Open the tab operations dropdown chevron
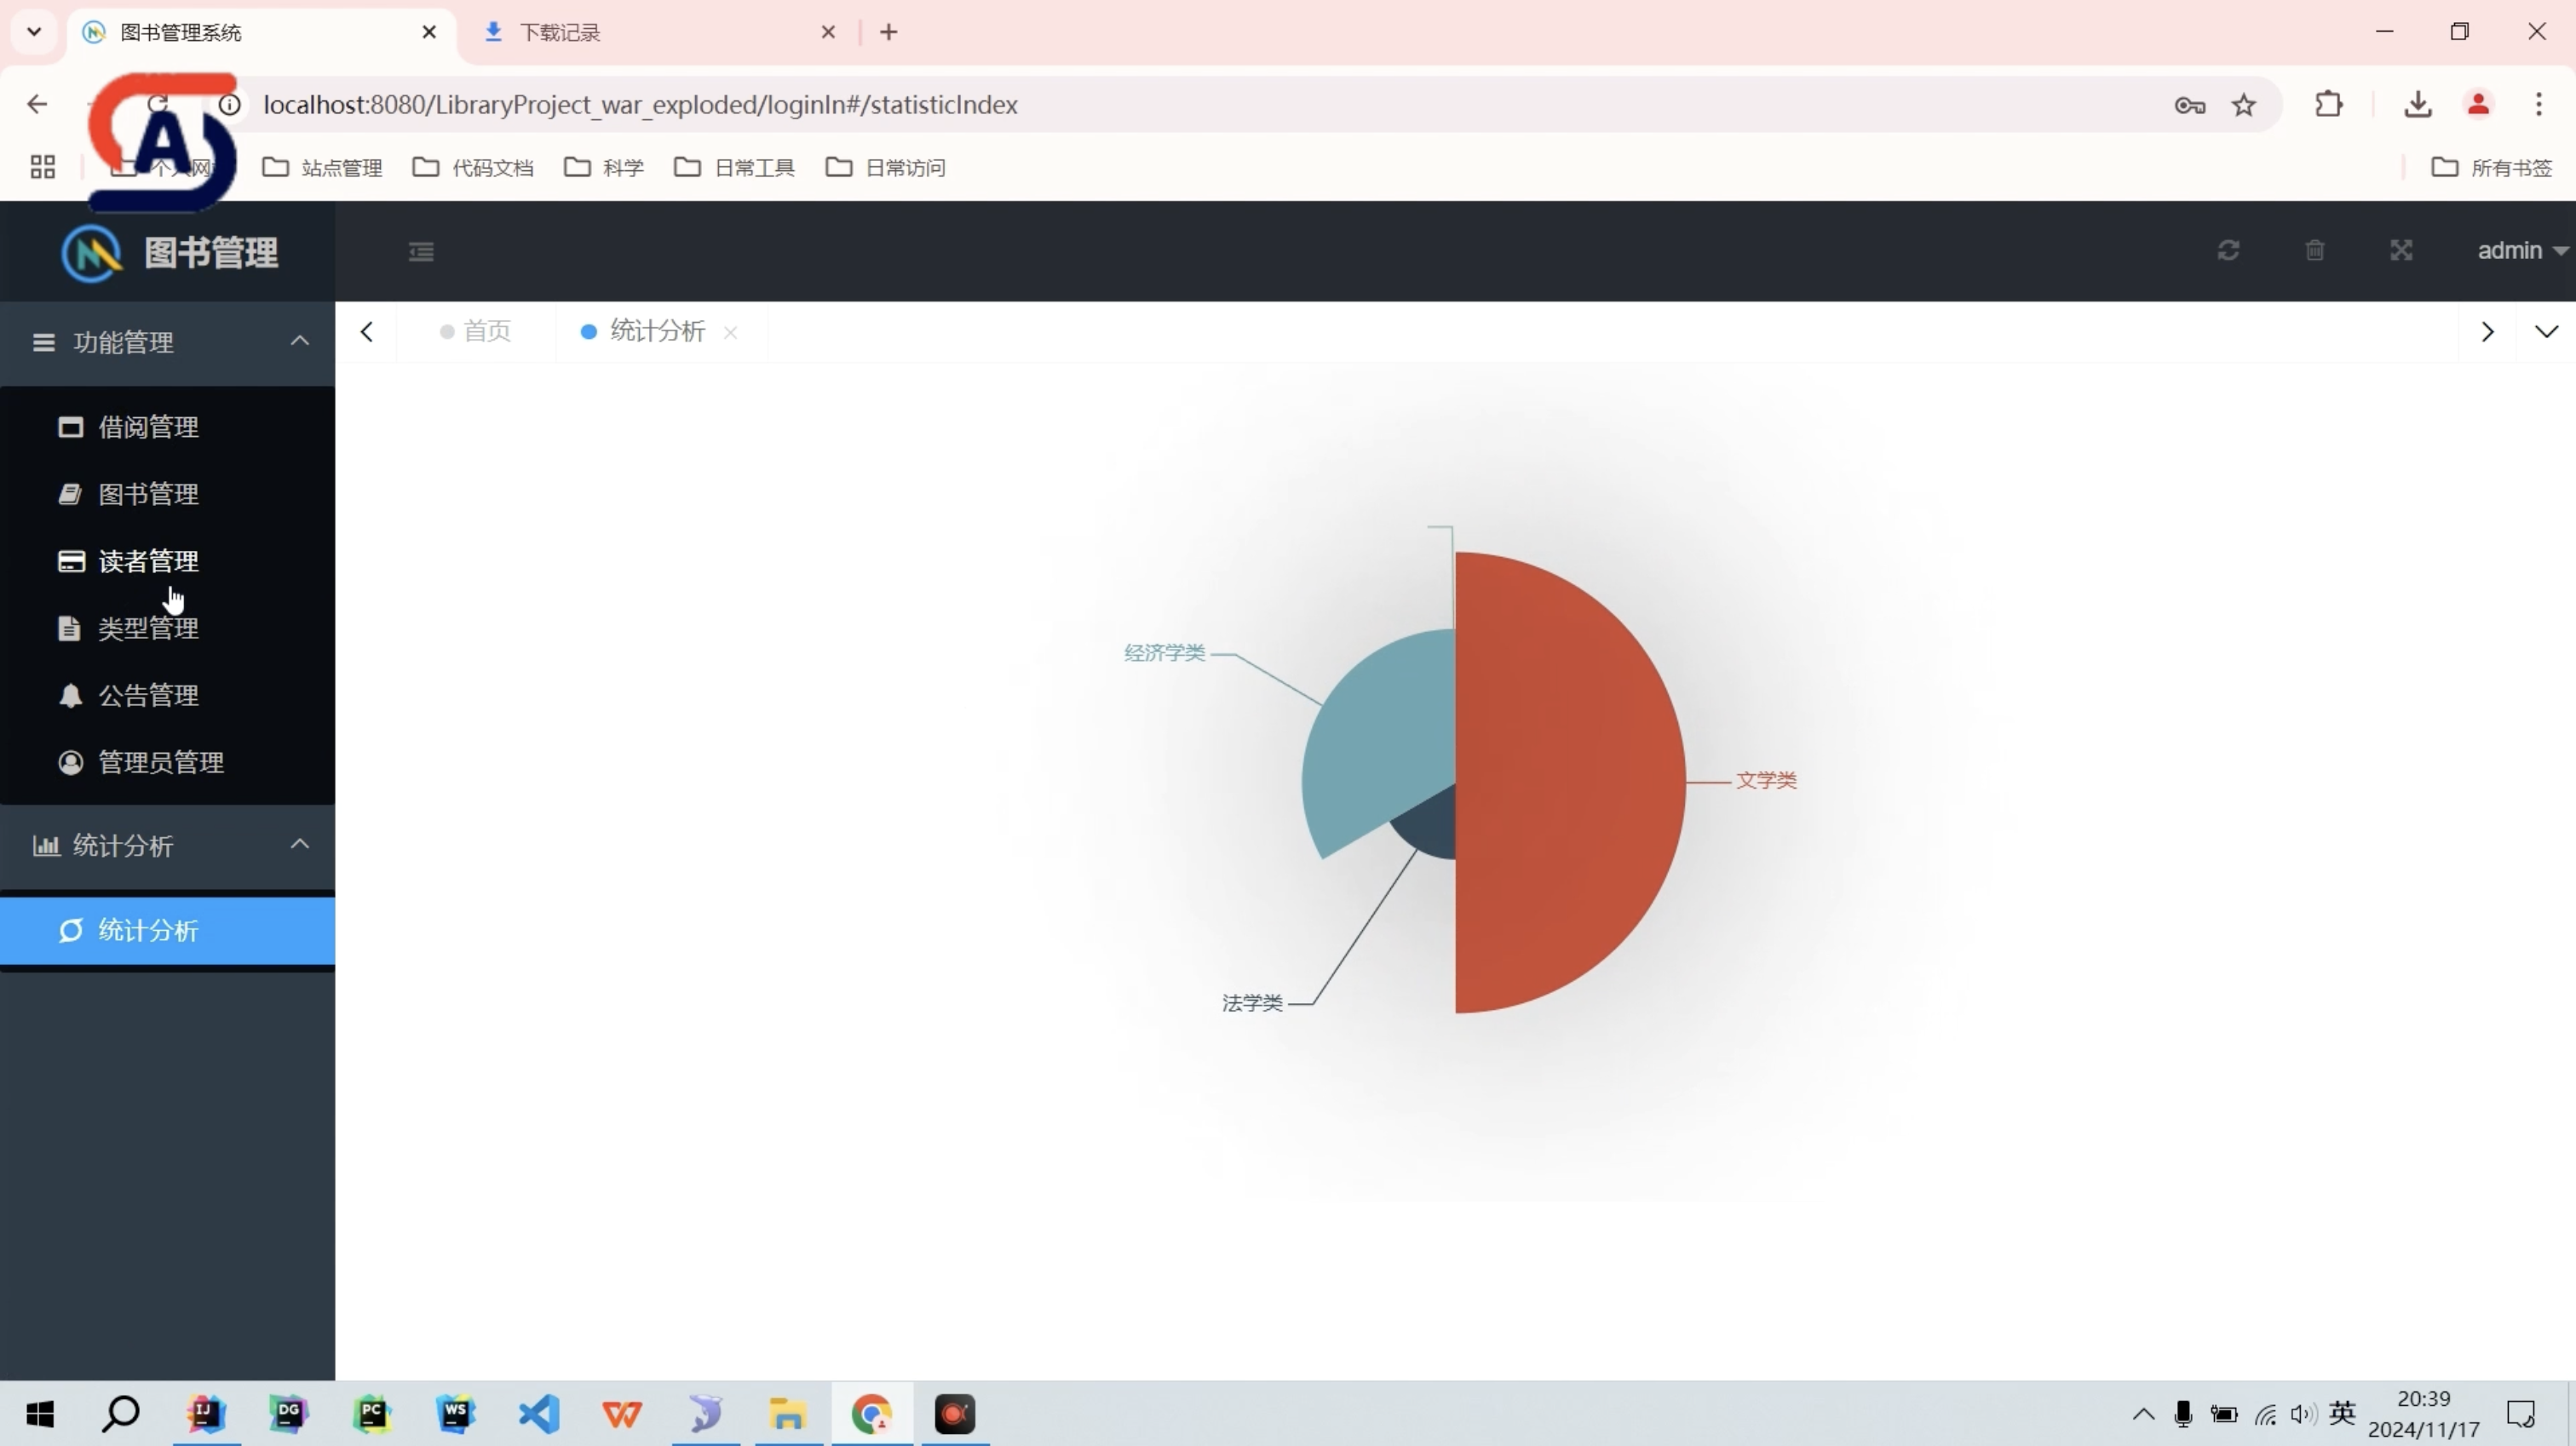The height and width of the screenshot is (1446, 2576). 2546,331
